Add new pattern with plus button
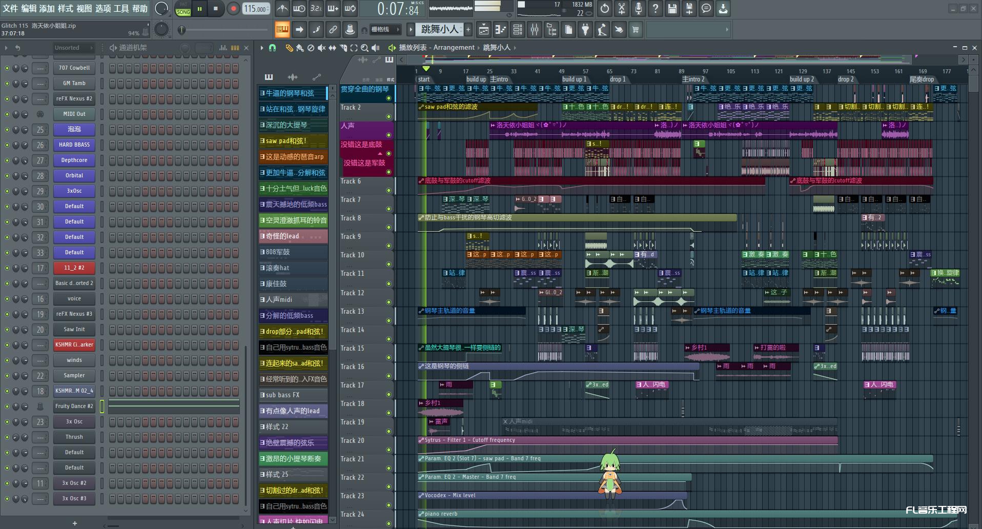Viewport: 982px width, 529px height. pyautogui.click(x=468, y=30)
